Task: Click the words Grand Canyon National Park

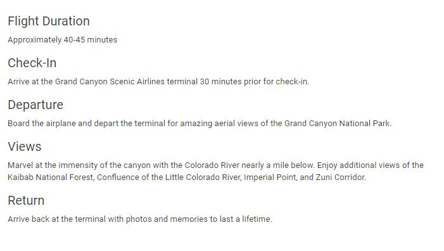Action: coord(338,124)
